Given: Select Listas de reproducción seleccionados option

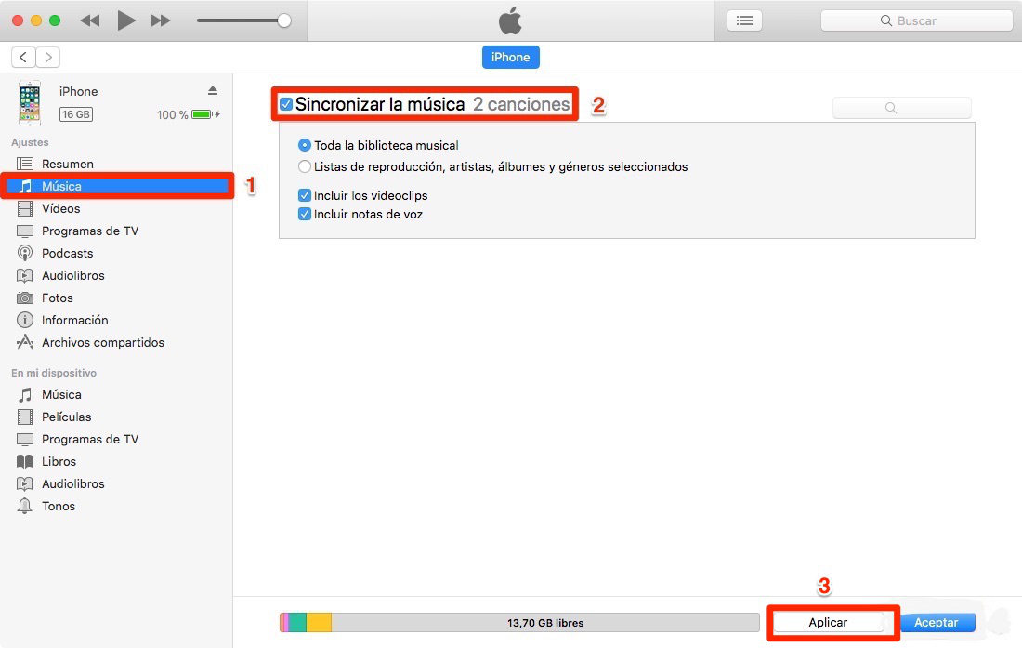Looking at the screenshot, I should 305,167.
